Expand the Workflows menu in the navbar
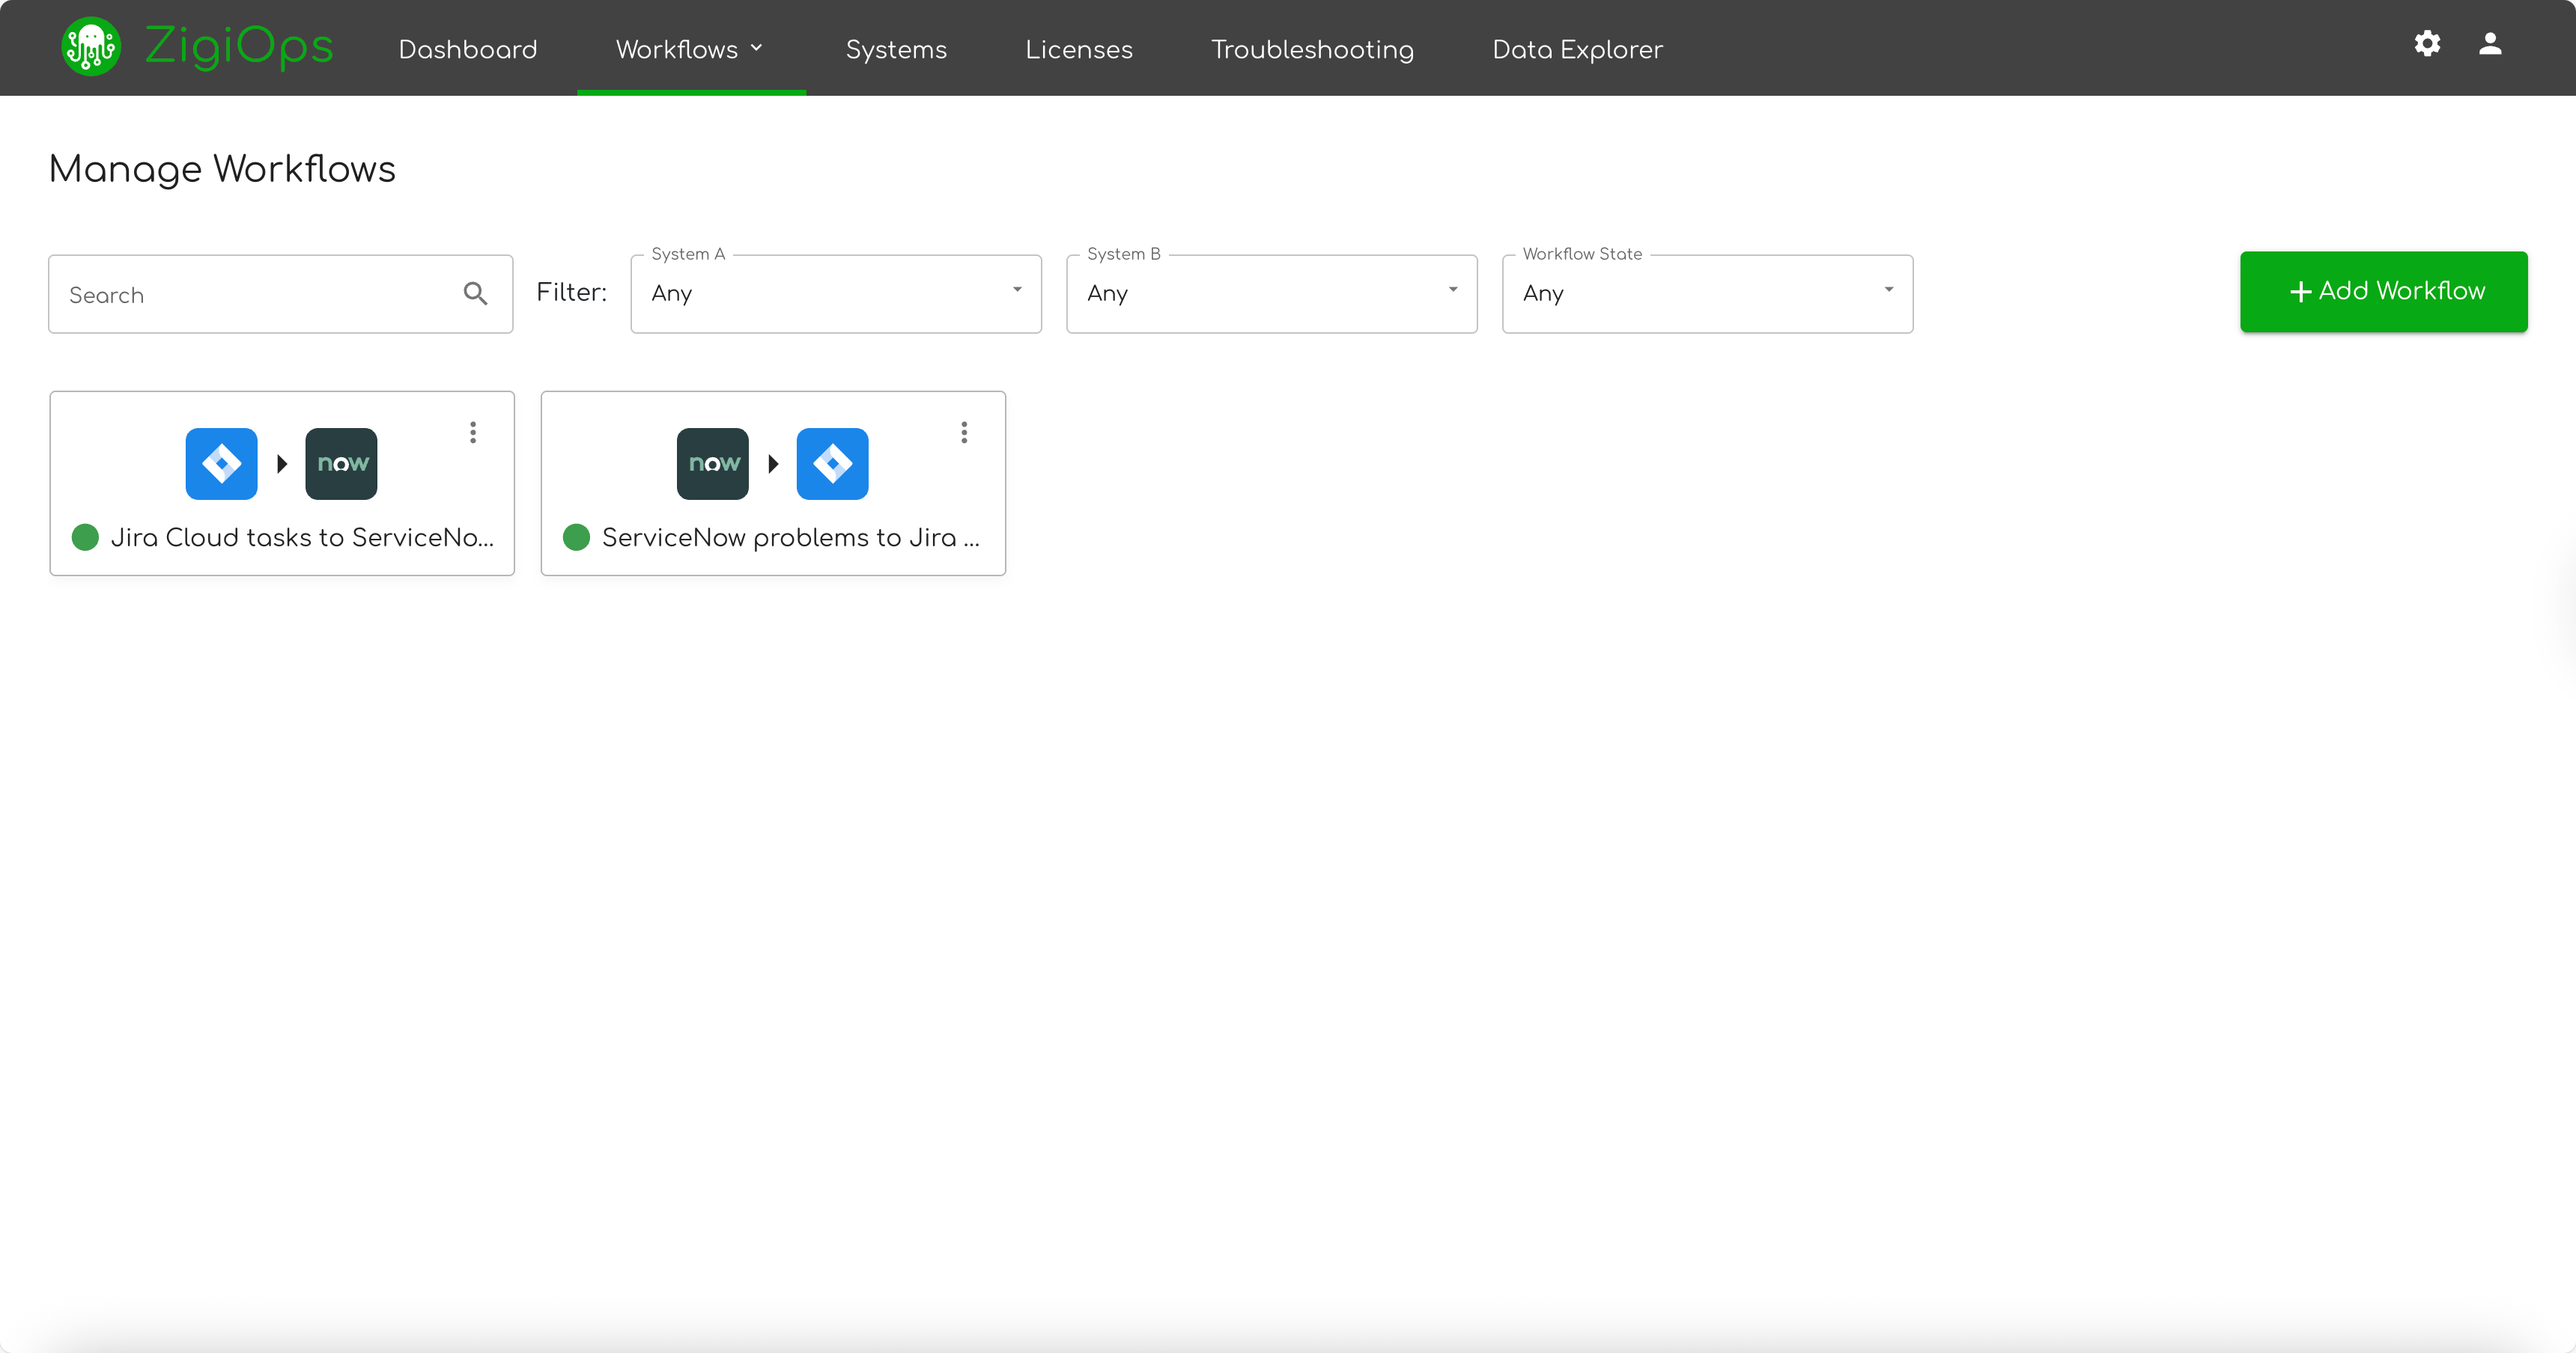 click(x=690, y=49)
